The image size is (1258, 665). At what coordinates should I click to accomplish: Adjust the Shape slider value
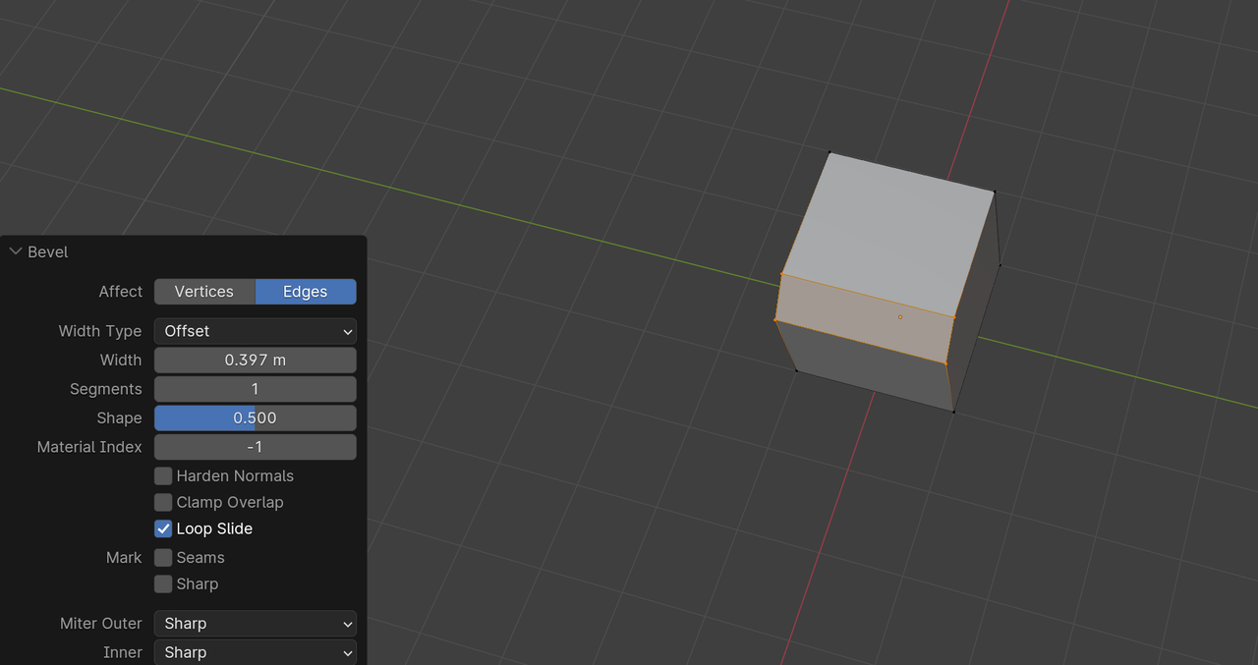(x=255, y=417)
